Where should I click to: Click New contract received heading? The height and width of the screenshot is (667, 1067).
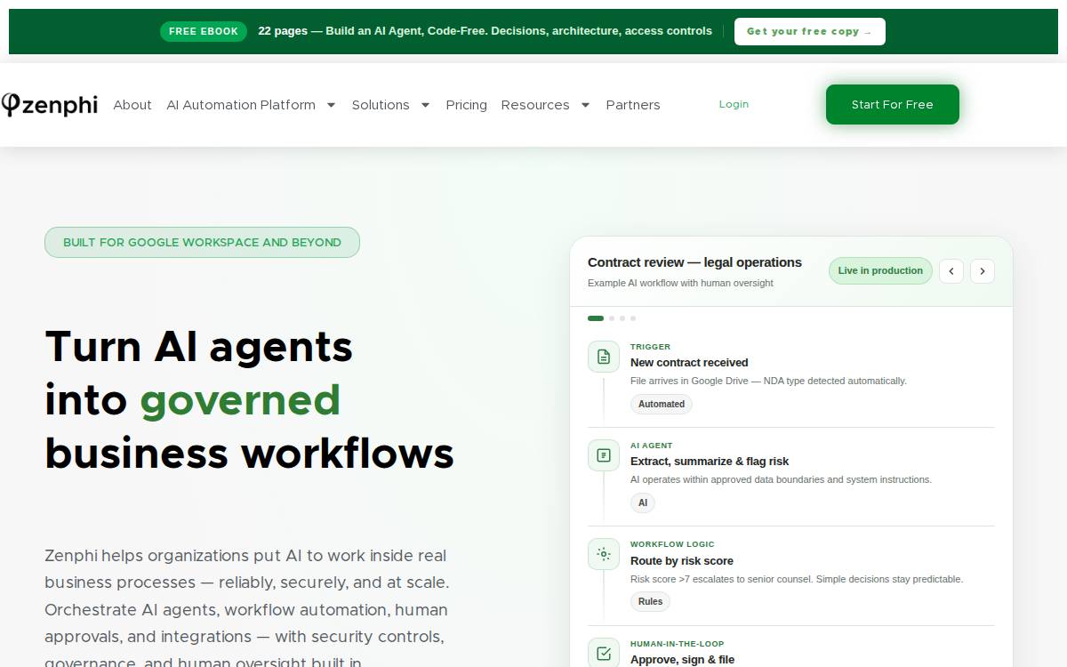pyautogui.click(x=689, y=363)
